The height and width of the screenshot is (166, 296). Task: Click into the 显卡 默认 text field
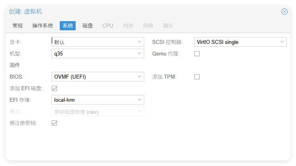(94, 42)
